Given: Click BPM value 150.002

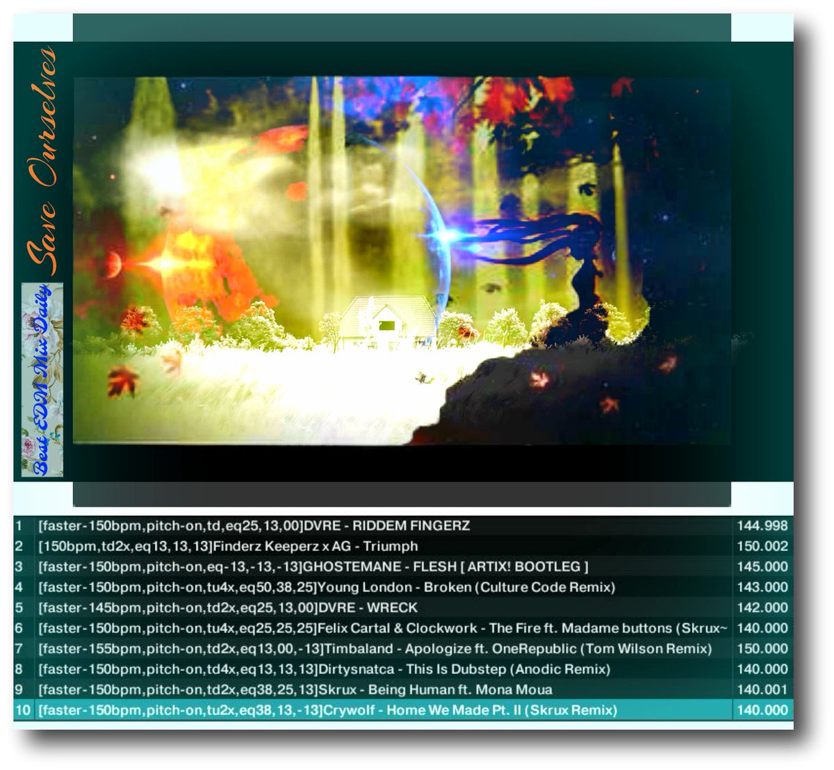Looking at the screenshot, I should tap(762, 546).
